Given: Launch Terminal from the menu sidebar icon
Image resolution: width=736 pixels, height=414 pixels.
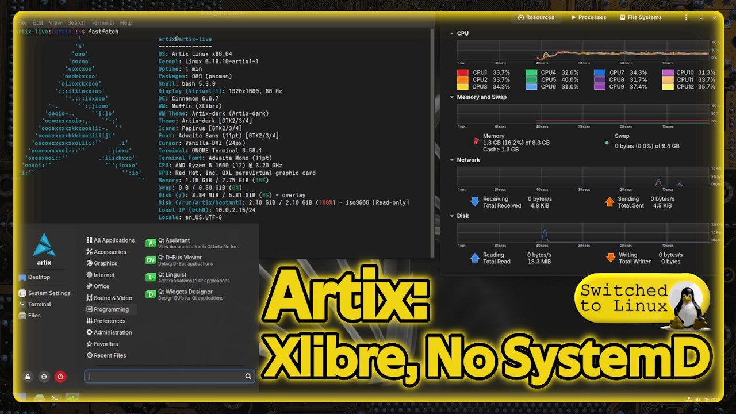Looking at the screenshot, I should pos(22,304).
